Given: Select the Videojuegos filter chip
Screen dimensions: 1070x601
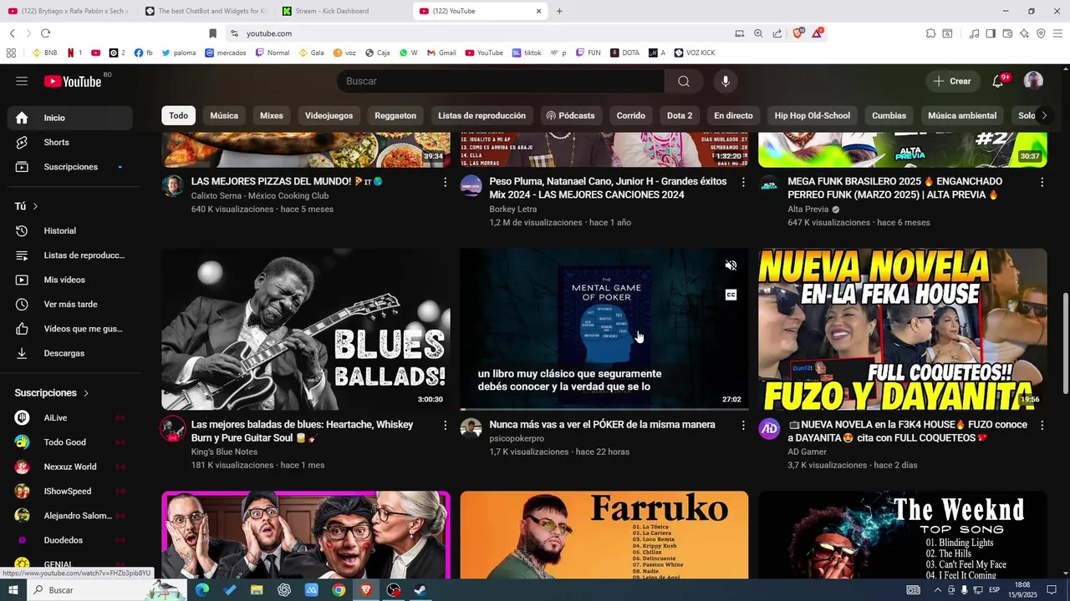Looking at the screenshot, I should [x=329, y=116].
